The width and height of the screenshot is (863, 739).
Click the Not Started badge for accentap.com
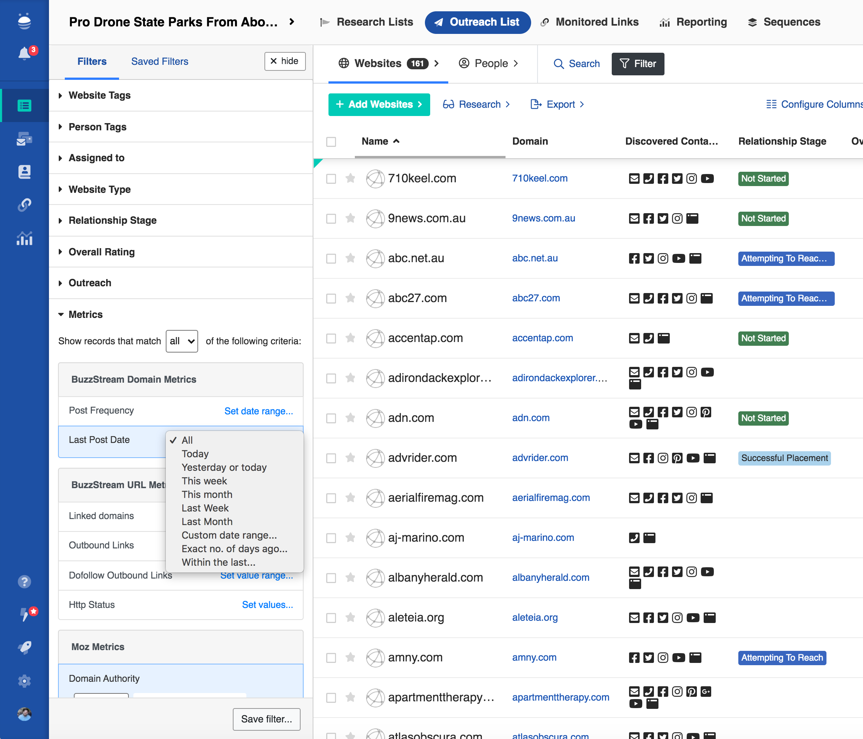[x=763, y=338]
